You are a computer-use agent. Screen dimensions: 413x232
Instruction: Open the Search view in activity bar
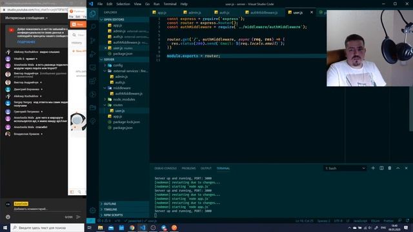93,27
